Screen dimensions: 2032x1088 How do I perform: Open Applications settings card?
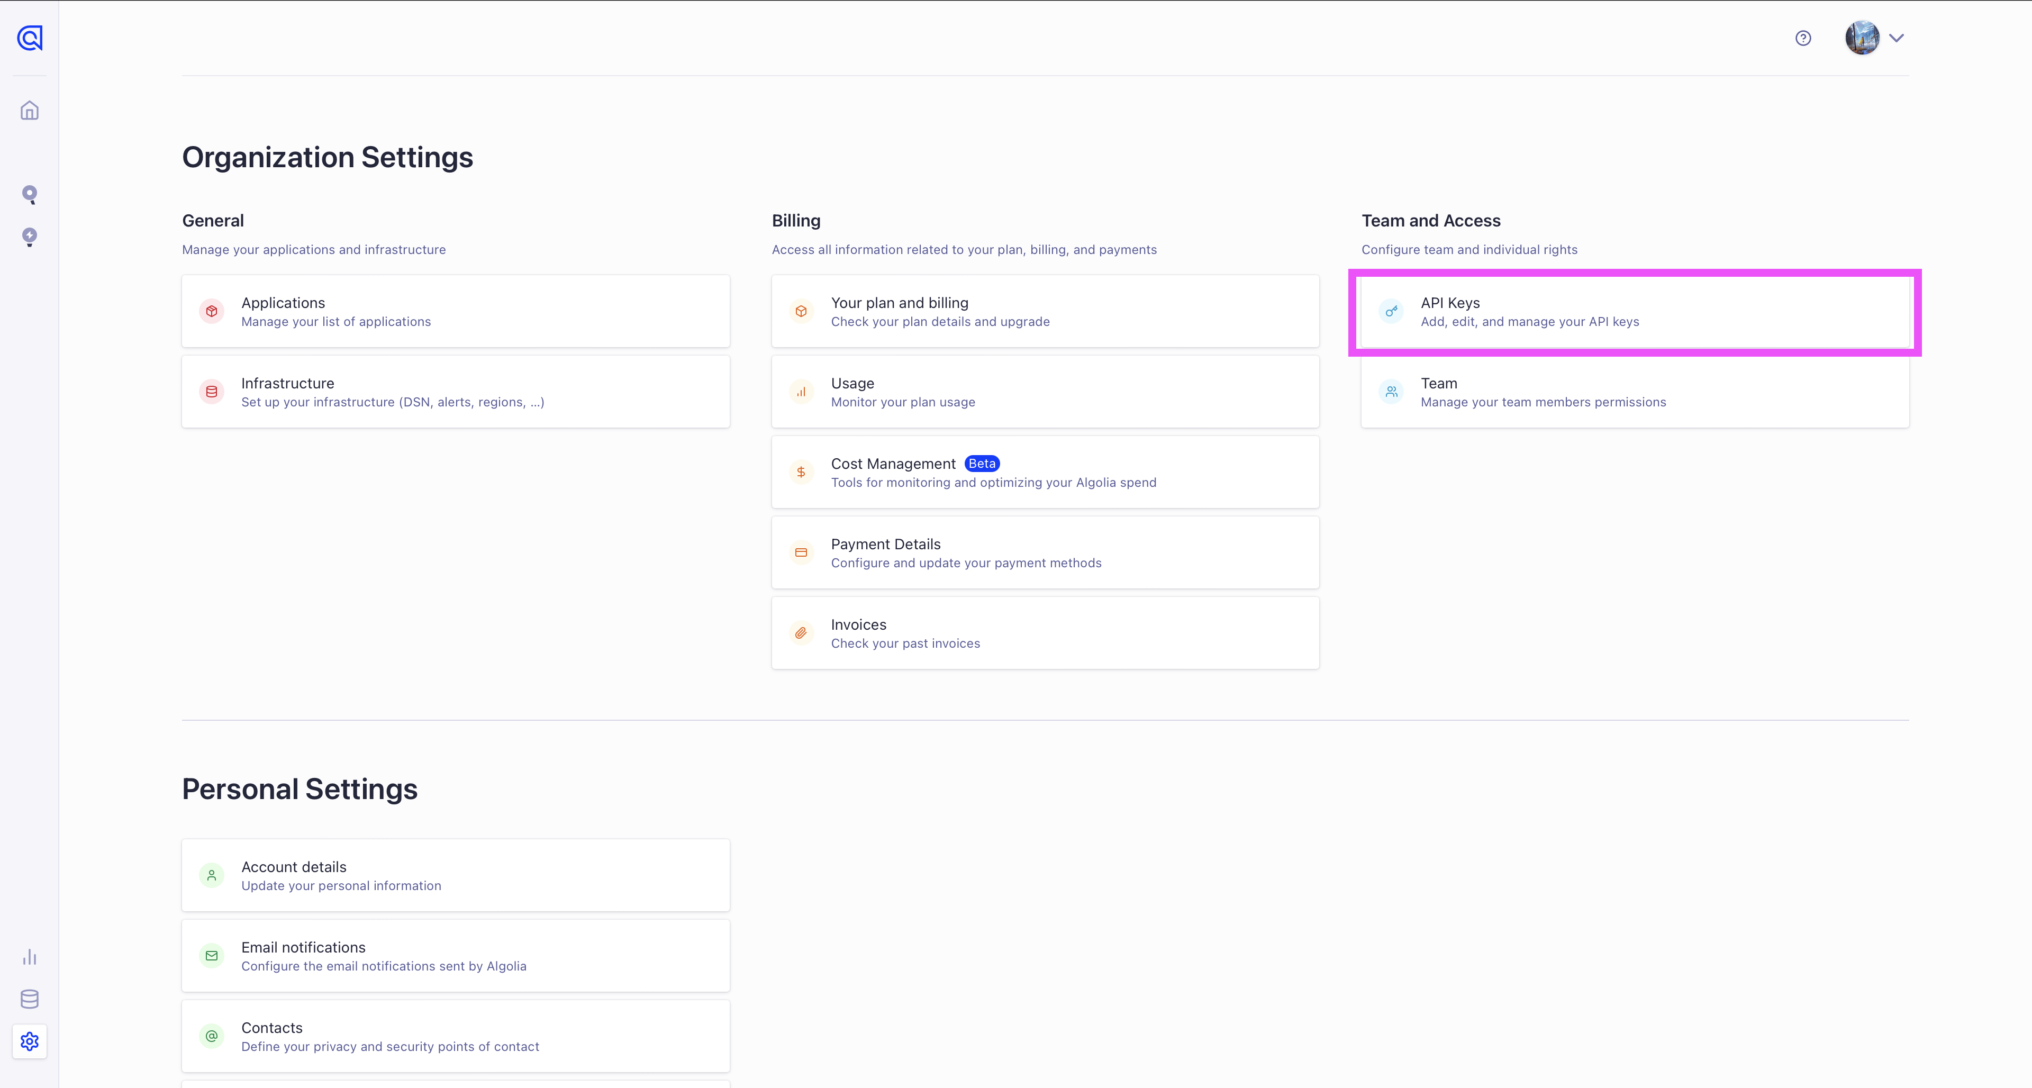tap(455, 312)
